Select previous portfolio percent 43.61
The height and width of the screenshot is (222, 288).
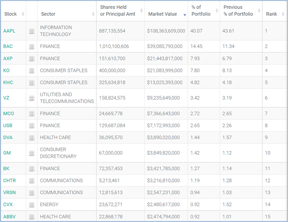[228, 31]
